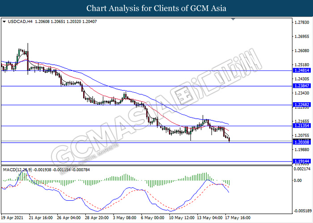Screen dimensions: 313x223
Task: Click the 1.21354 horizontal line price tag
Action: tap(302, 126)
